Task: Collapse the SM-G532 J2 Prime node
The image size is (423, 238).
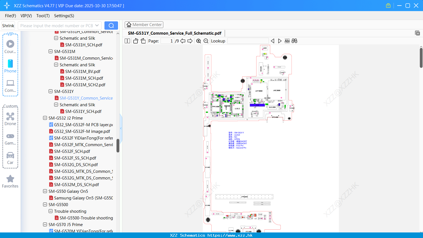Action: click(45, 118)
